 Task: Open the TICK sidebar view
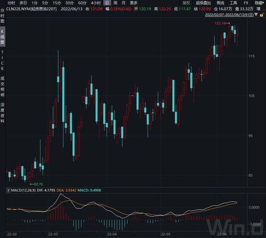click(x=2, y=60)
